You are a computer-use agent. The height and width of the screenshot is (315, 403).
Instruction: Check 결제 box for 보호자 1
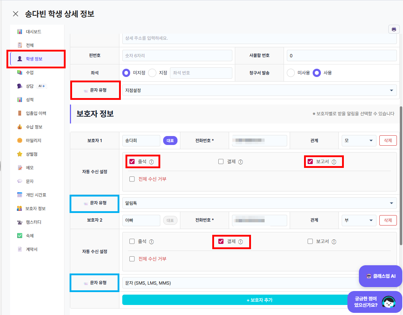tap(221, 161)
